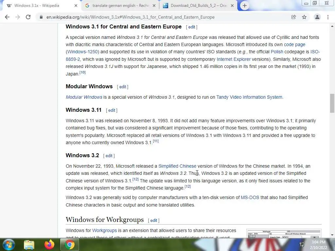
Task: Follow the Polish link
Action: click(277, 52)
